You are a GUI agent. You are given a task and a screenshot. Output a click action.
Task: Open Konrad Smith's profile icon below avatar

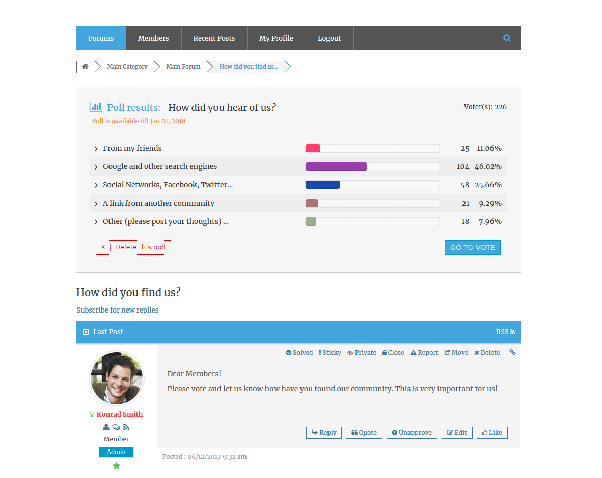click(x=106, y=427)
